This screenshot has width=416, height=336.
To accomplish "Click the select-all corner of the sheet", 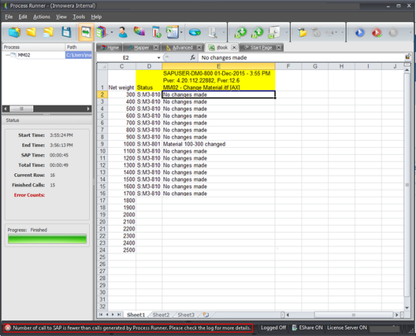I will 103,66.
